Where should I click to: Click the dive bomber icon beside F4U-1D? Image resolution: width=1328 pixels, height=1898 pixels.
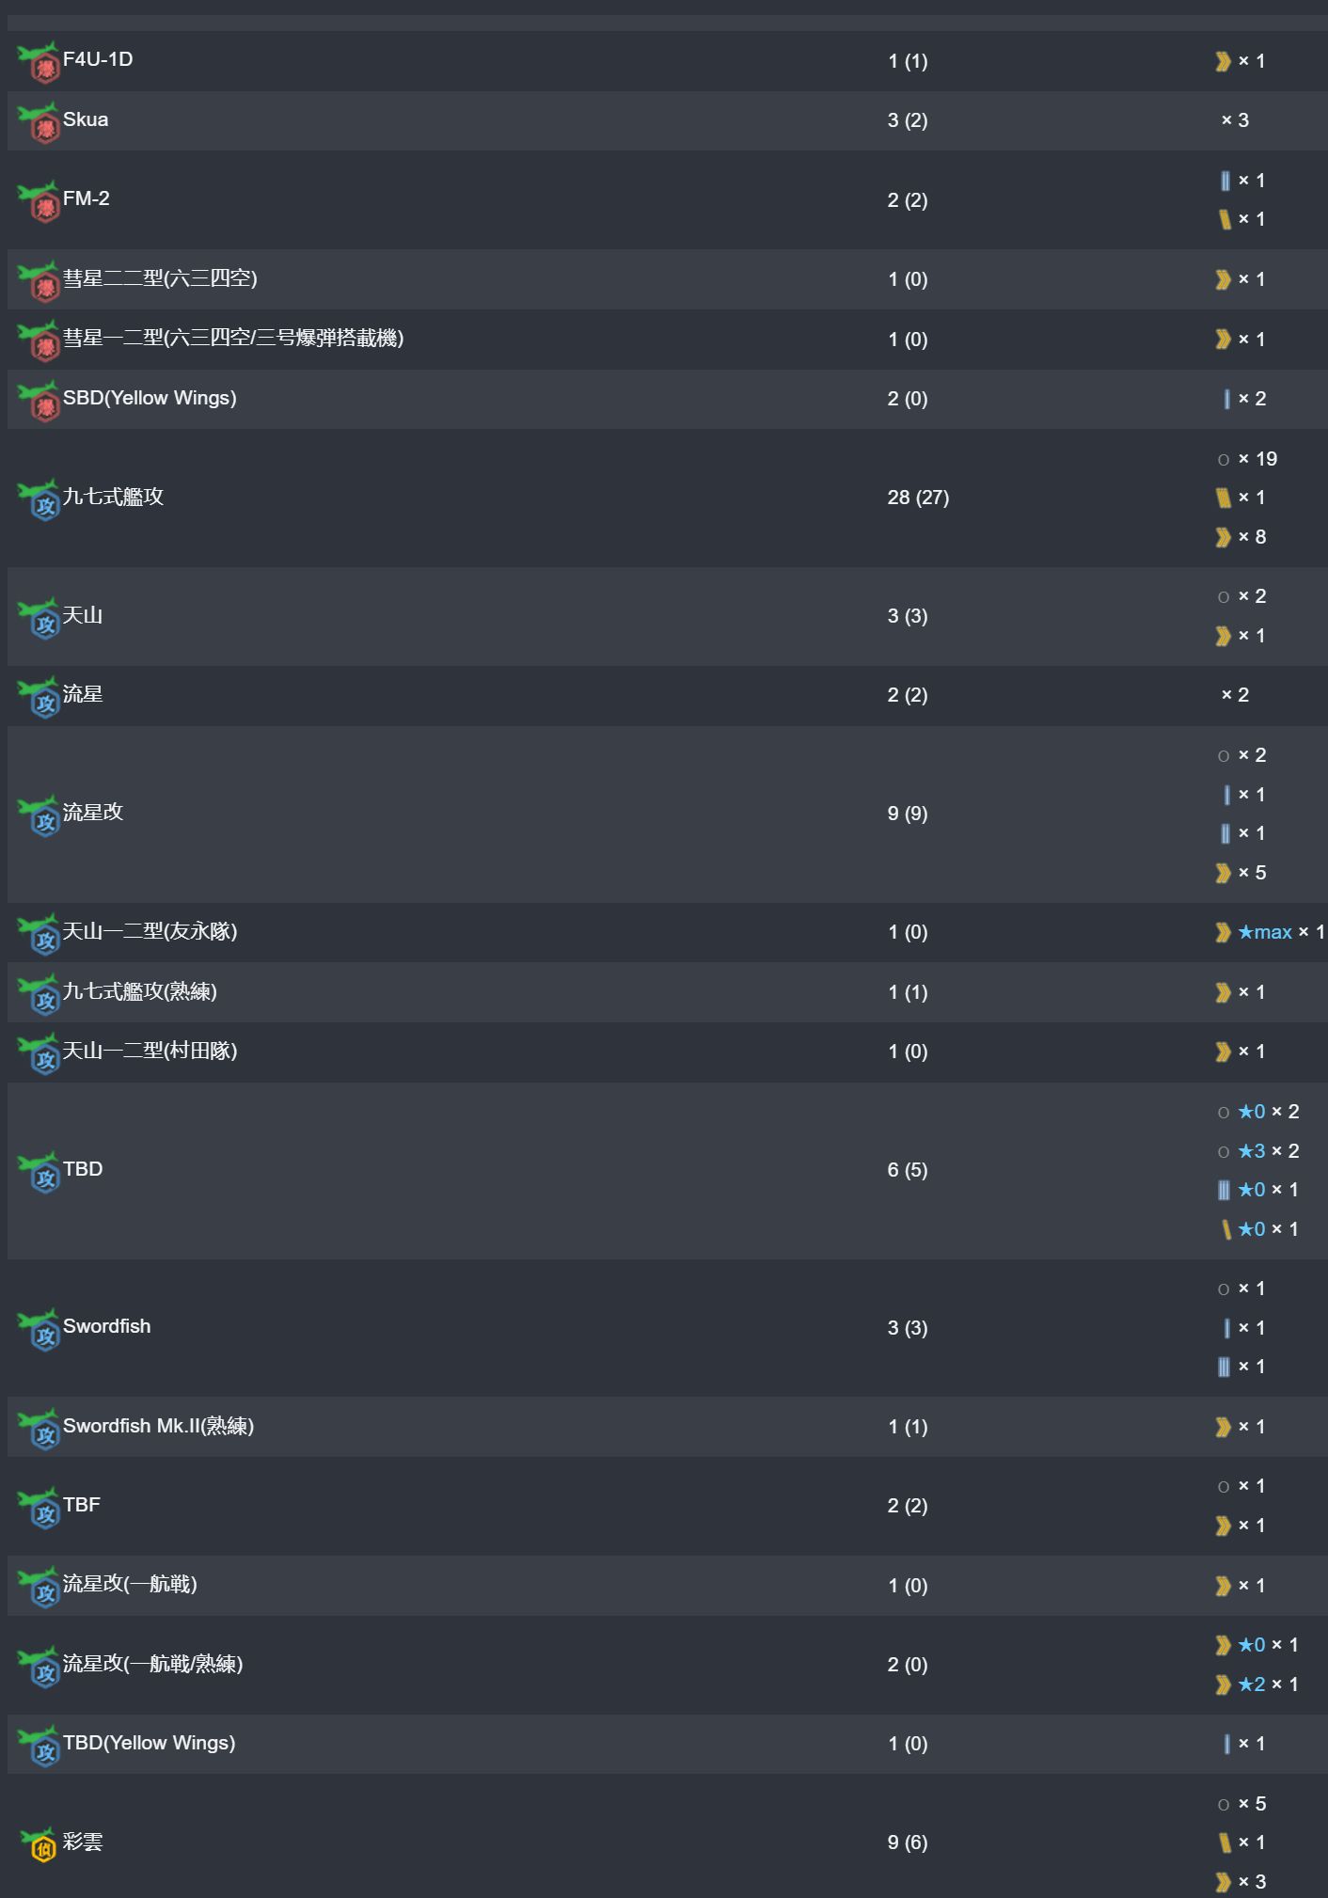[x=39, y=62]
